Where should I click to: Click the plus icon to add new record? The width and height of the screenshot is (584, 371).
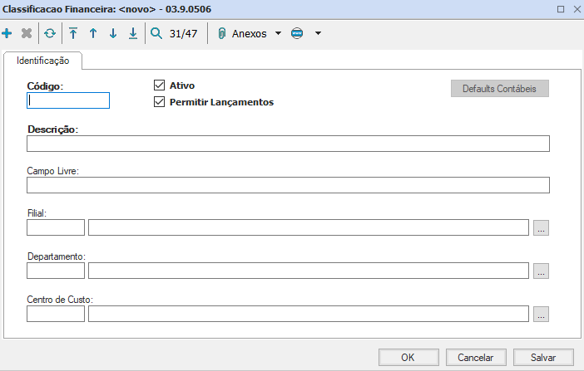pyautogui.click(x=7, y=34)
